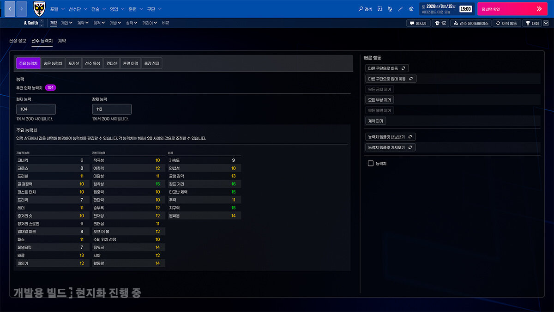The image size is (554, 312).
Task: Click the popup icon on 능력치 템플릿 내보내기
Action: [x=410, y=137]
